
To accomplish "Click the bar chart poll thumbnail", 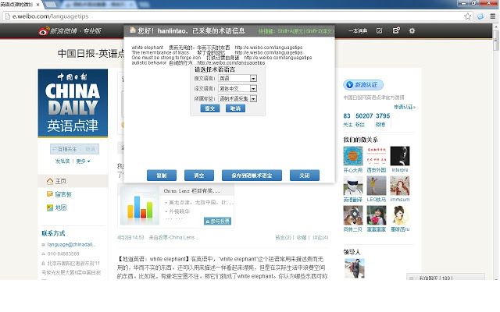I will pyautogui.click(x=140, y=206).
